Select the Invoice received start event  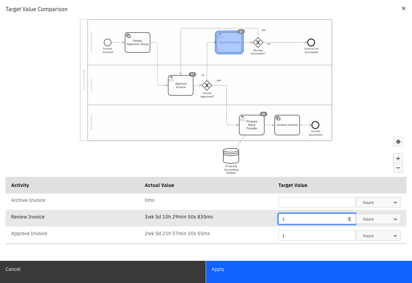tap(108, 42)
